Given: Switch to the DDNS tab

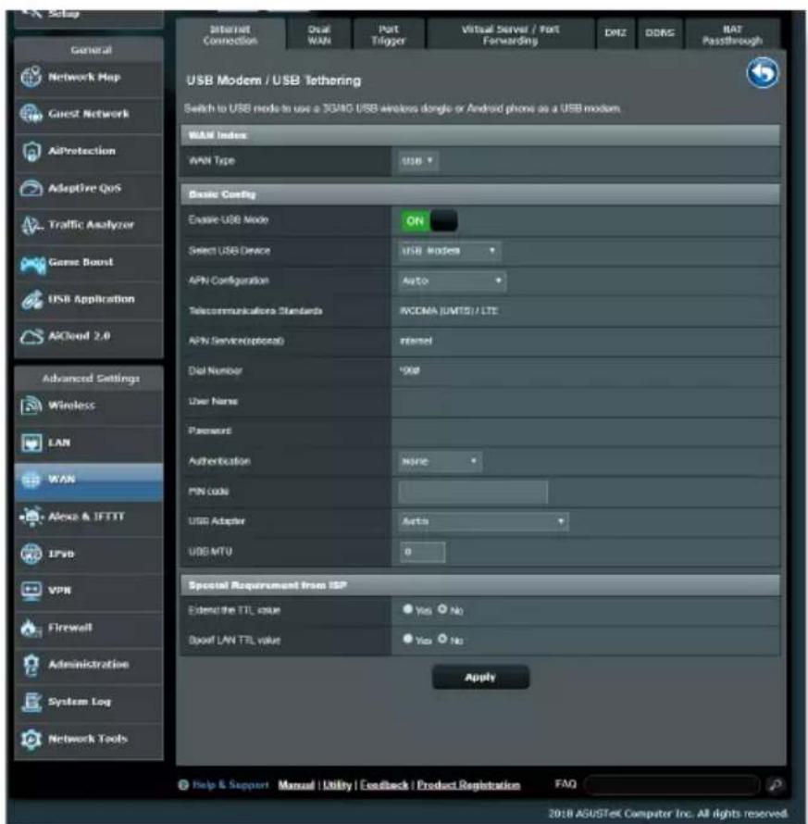Looking at the screenshot, I should click(659, 33).
